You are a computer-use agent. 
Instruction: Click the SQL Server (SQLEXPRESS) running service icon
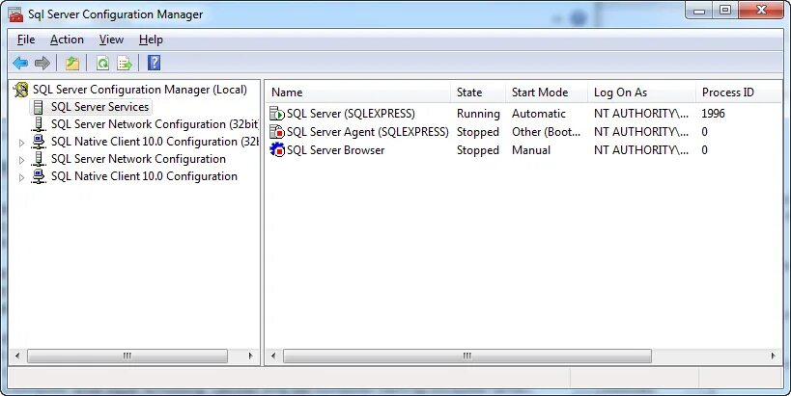coord(277,114)
